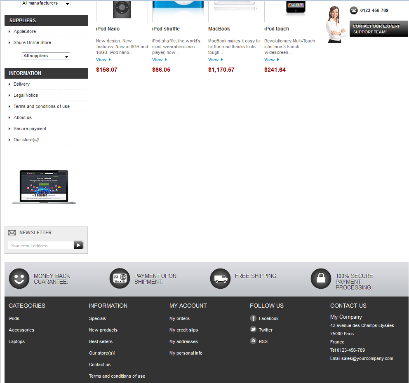Click the telephone icon beside 0123-456-789
Image resolution: width=409 pixels, height=383 pixels.
353,10
